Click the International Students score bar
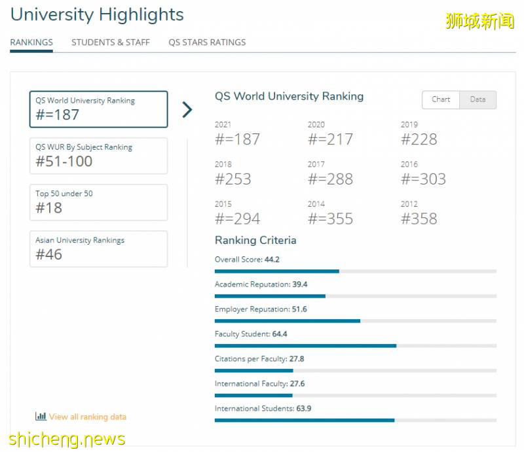524x452 pixels. 355,420
